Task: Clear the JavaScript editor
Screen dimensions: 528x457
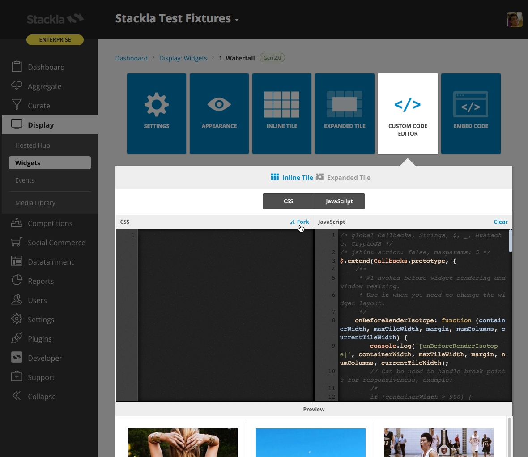Action: (x=500, y=222)
